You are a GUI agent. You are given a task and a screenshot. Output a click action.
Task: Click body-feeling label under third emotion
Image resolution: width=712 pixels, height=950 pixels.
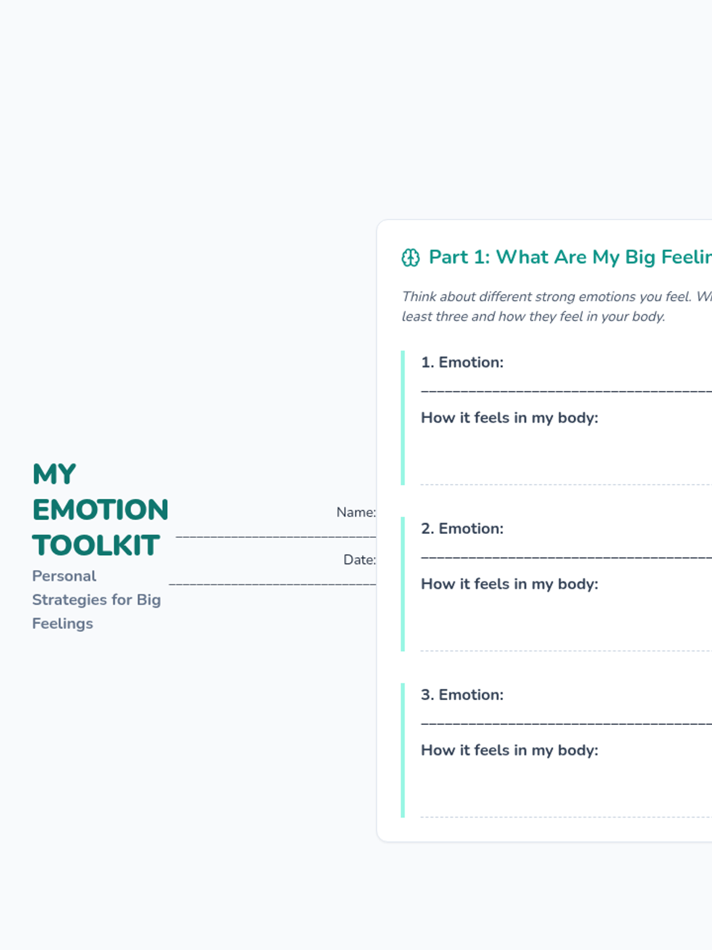510,750
